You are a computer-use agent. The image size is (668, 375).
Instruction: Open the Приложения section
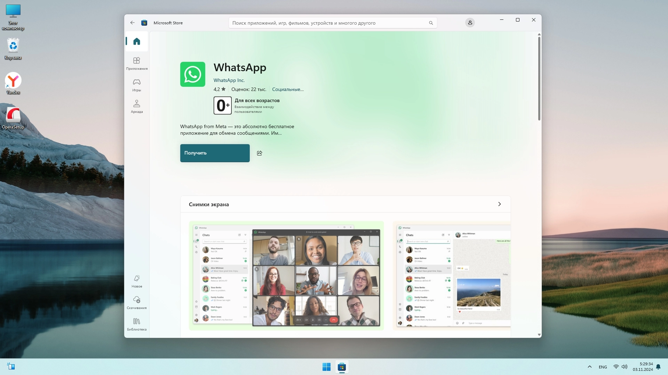pos(137,64)
